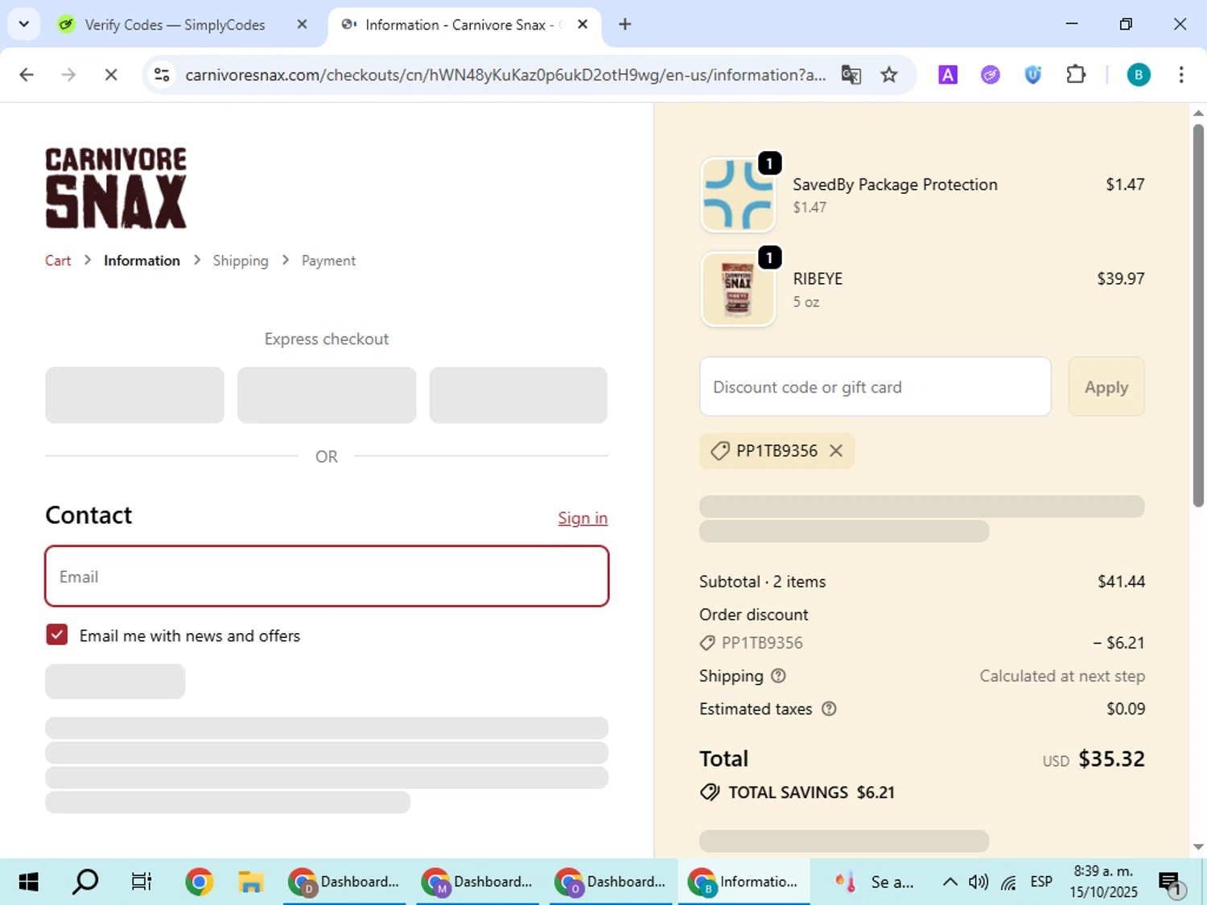
Task: Click Estimated taxes help icon
Action: [x=829, y=709]
